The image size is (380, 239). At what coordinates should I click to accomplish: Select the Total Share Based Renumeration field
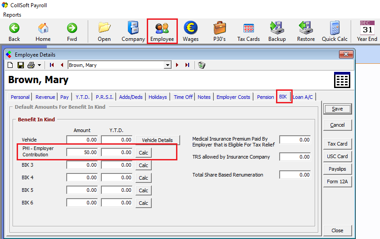coord(295,175)
